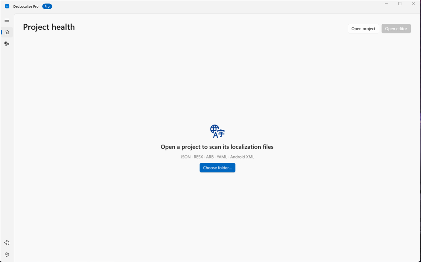
Task: Open the support/feedback icon in sidebar
Action: [x=7, y=243]
